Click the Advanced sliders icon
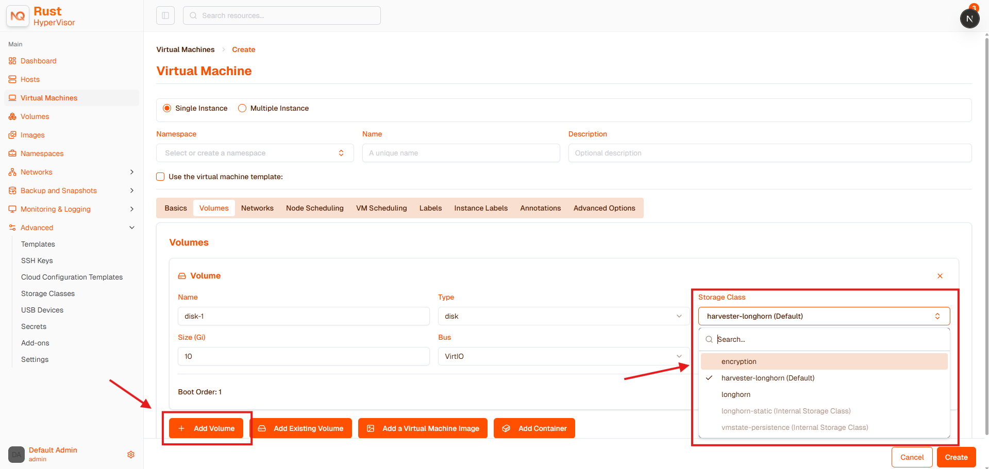 tap(12, 228)
